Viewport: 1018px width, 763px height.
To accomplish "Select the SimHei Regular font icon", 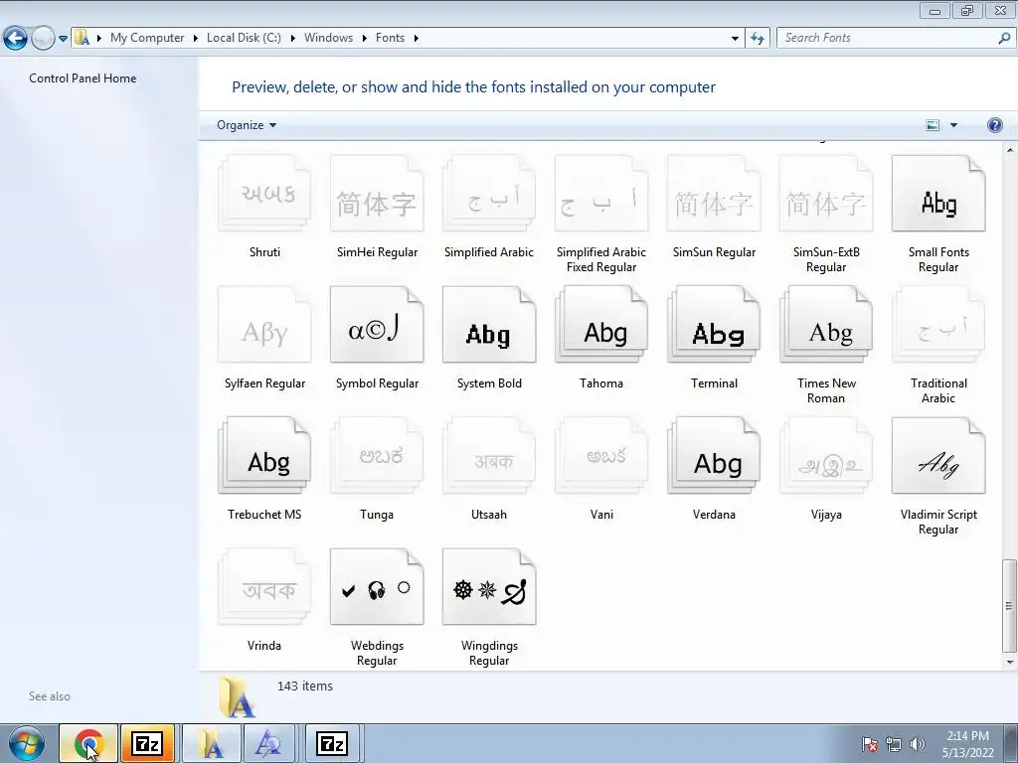I will coord(377,193).
